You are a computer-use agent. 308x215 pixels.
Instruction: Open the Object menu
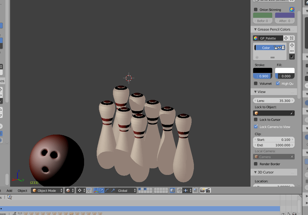23,190
